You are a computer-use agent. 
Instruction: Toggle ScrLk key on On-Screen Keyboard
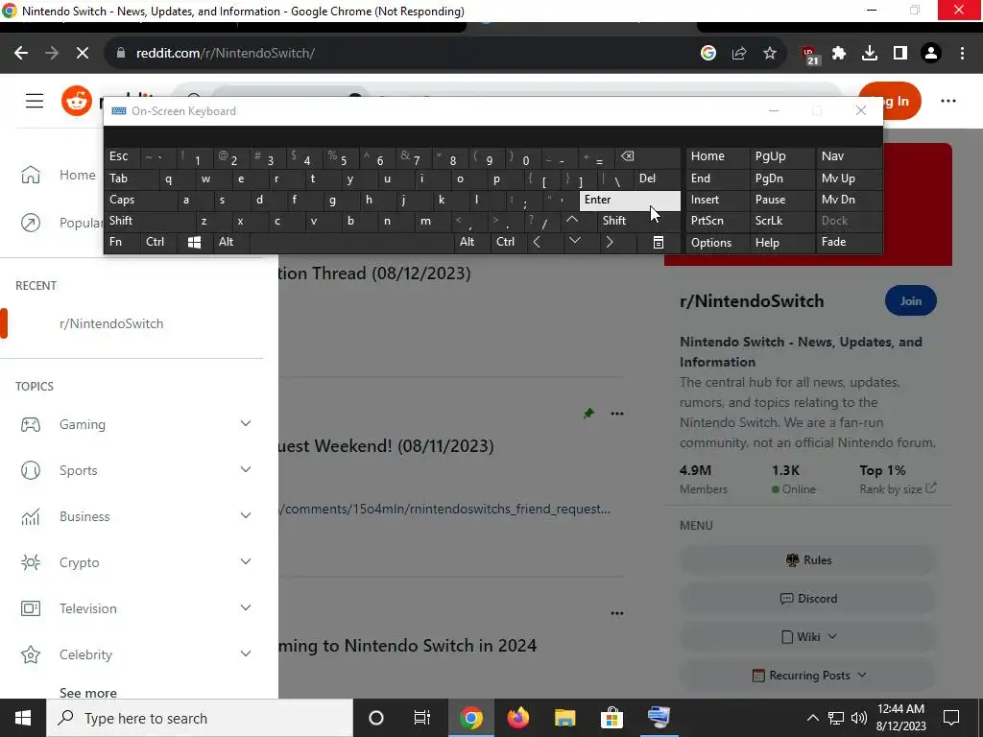[x=781, y=221]
